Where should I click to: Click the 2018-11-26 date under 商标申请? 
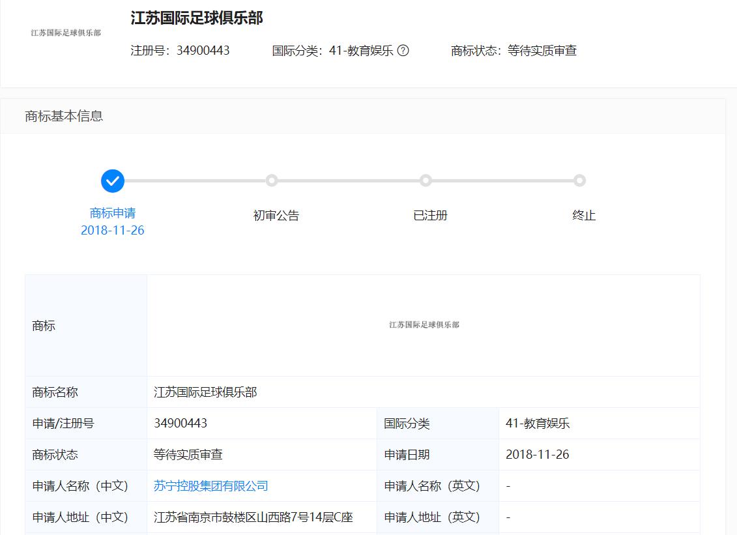113,231
